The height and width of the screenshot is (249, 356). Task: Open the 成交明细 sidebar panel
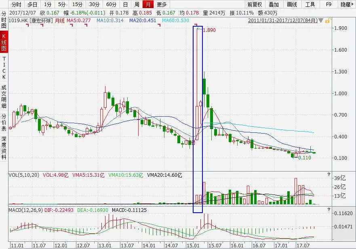coord(4,96)
